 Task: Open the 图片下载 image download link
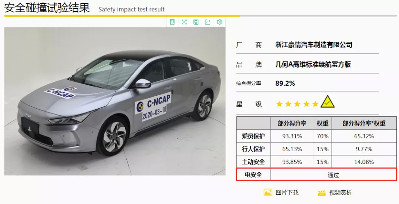pos(287,193)
